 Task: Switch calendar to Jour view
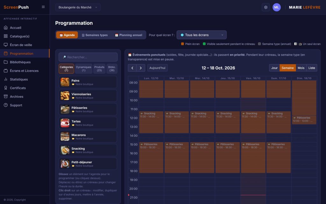(x=274, y=68)
